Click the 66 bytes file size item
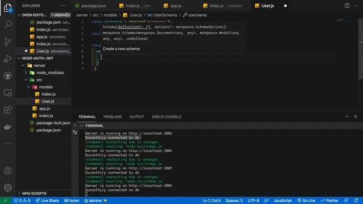 (71, 201)
